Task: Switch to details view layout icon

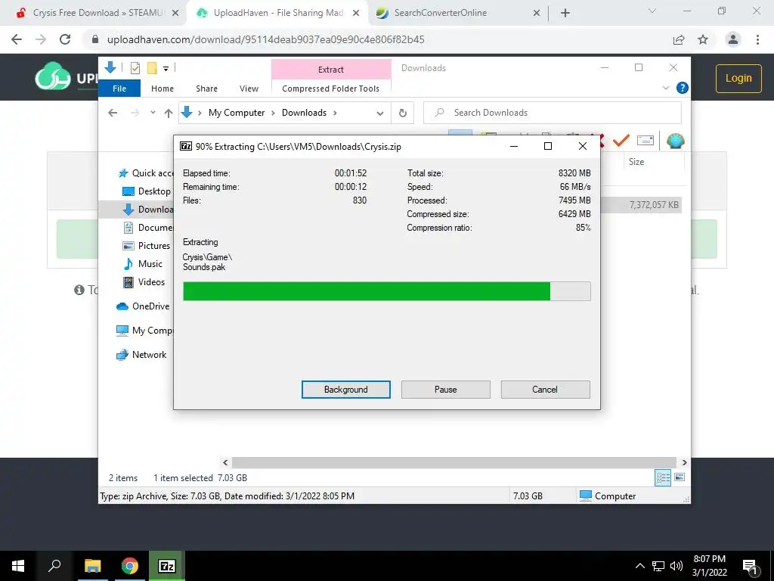Action: (x=663, y=477)
